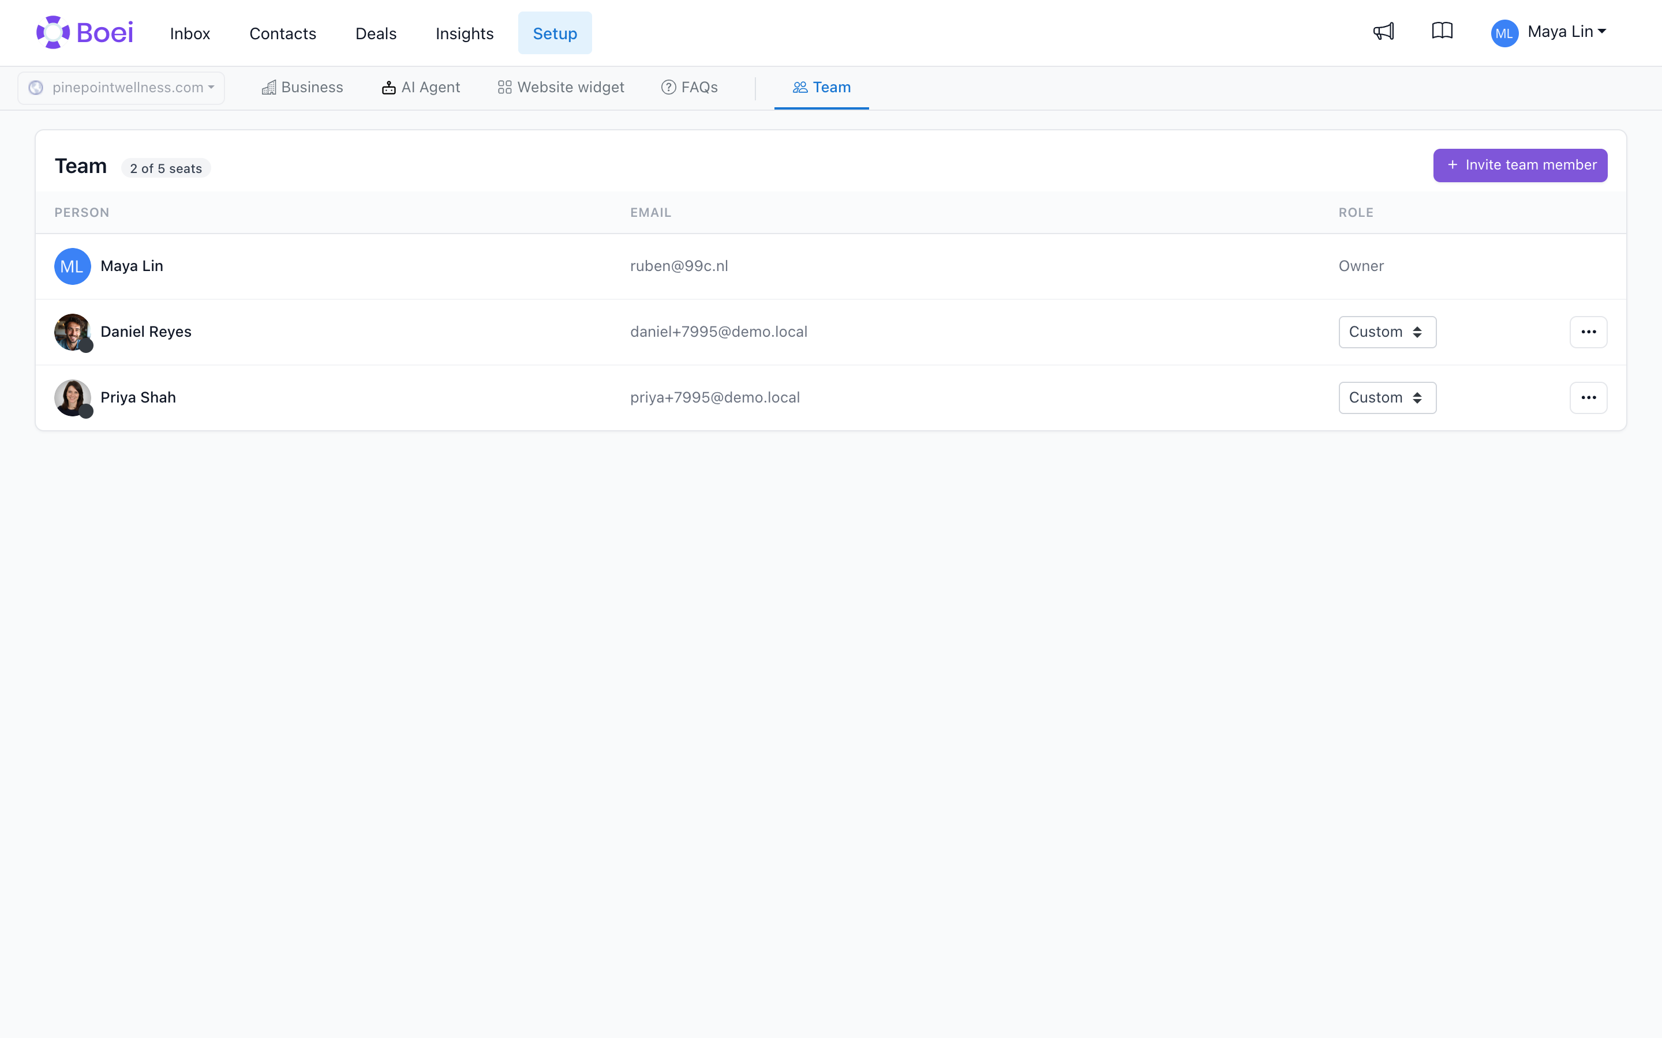Screen dimensions: 1662x1038
Task: Open the Insights section
Action: [x=464, y=33]
